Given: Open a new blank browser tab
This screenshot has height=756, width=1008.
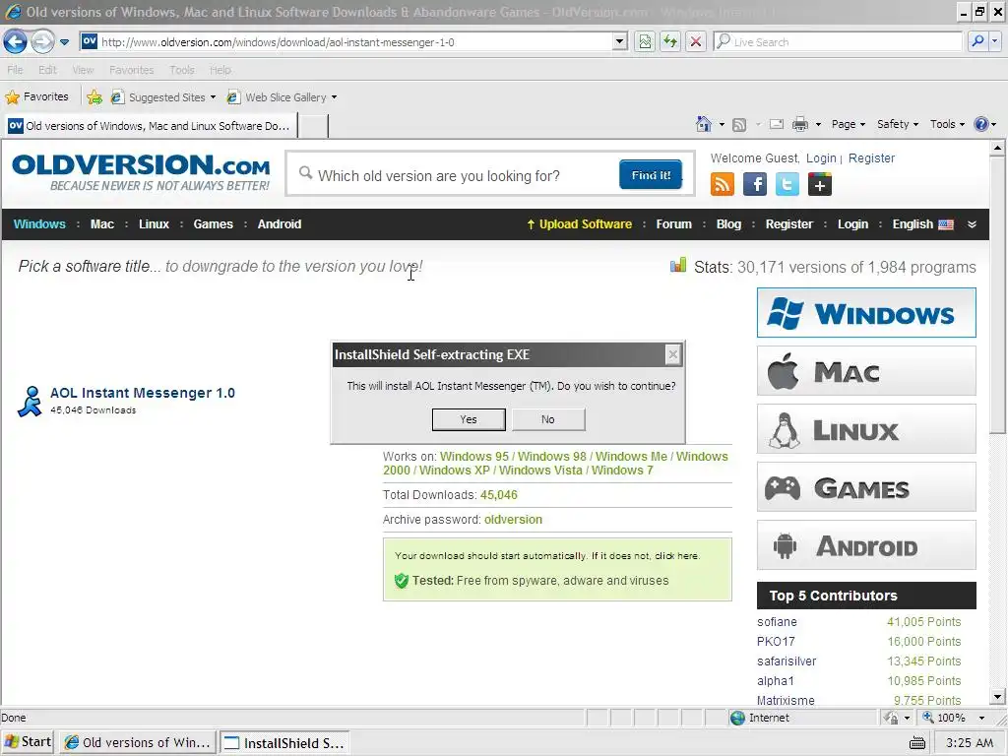Looking at the screenshot, I should (x=314, y=126).
